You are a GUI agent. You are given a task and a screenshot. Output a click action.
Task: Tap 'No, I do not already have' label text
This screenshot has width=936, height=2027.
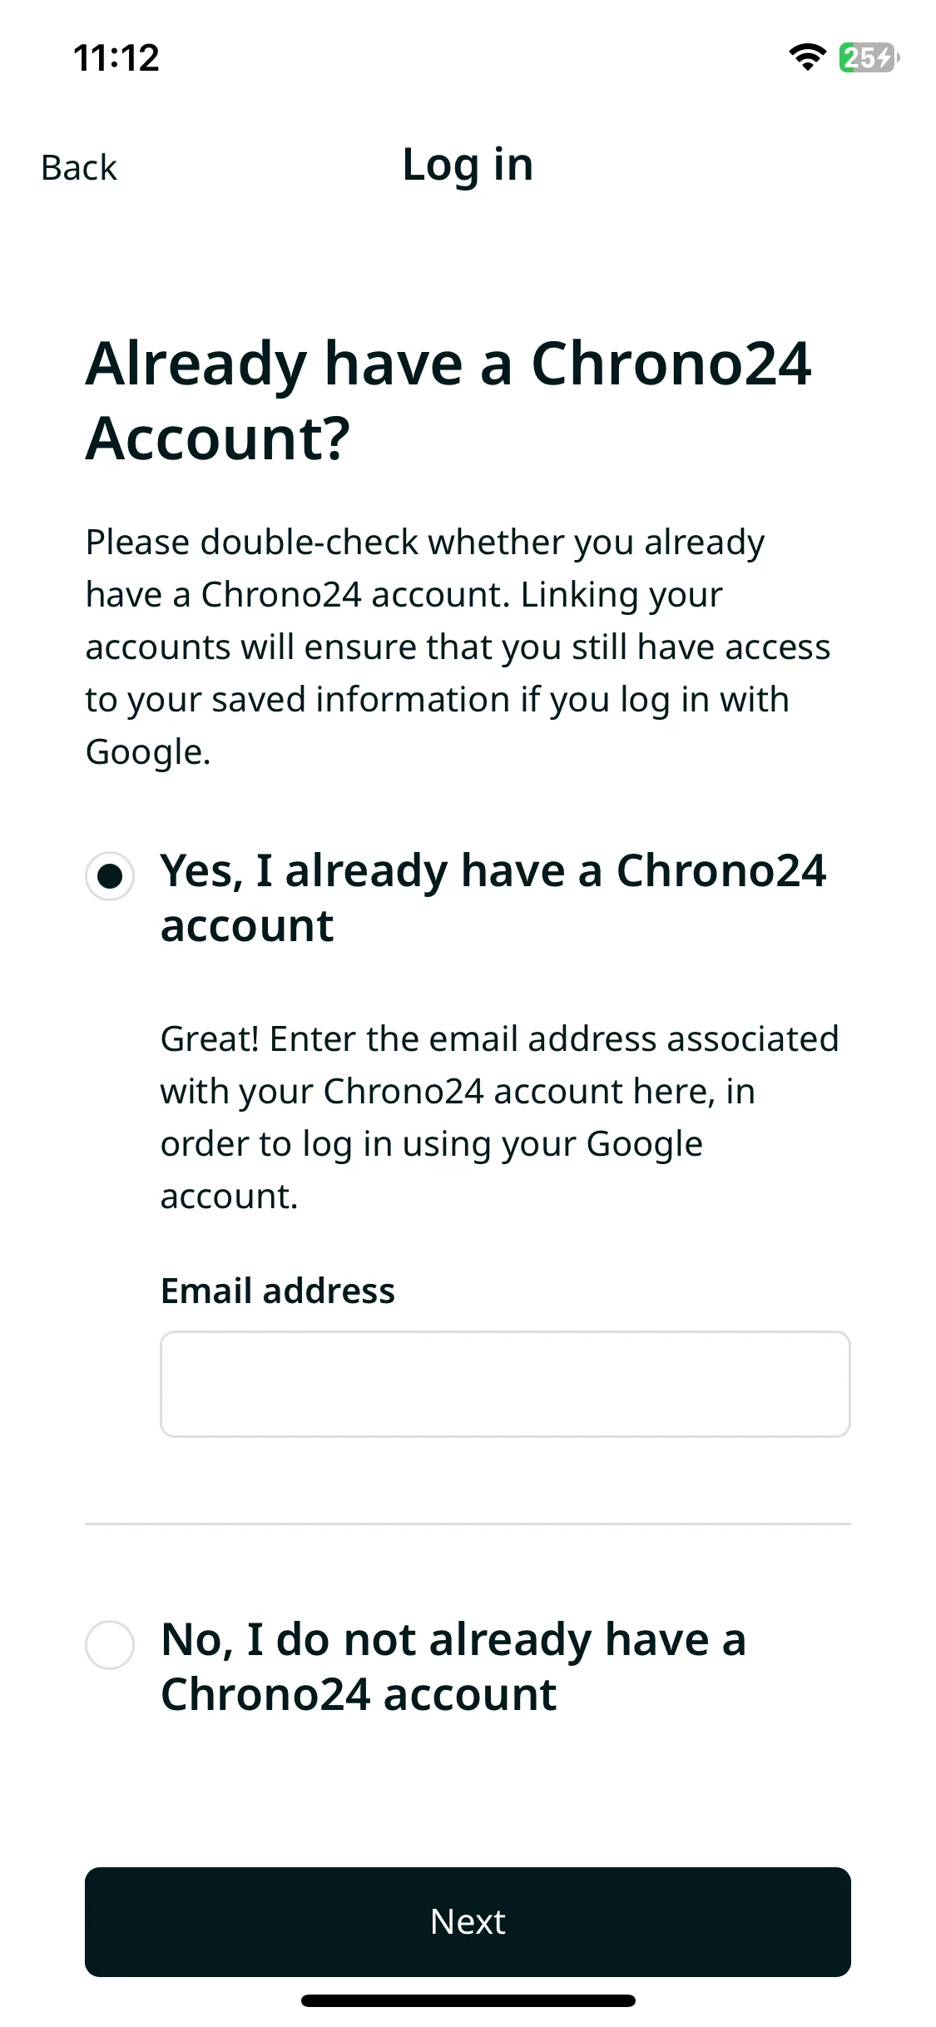pos(453,1667)
